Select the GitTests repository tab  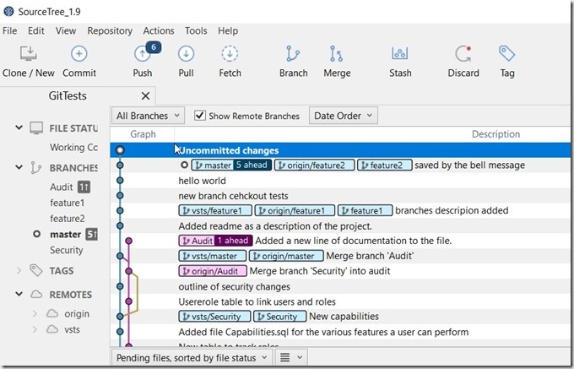click(68, 96)
